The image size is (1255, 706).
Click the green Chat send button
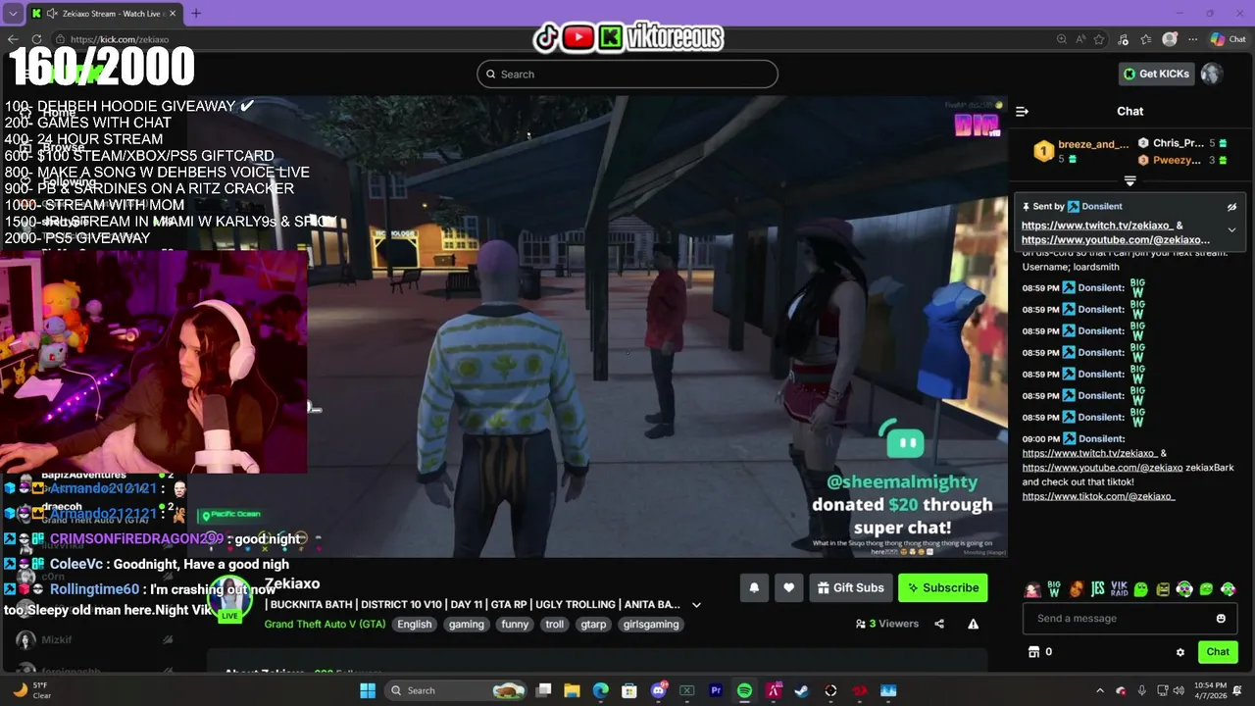[x=1218, y=652]
